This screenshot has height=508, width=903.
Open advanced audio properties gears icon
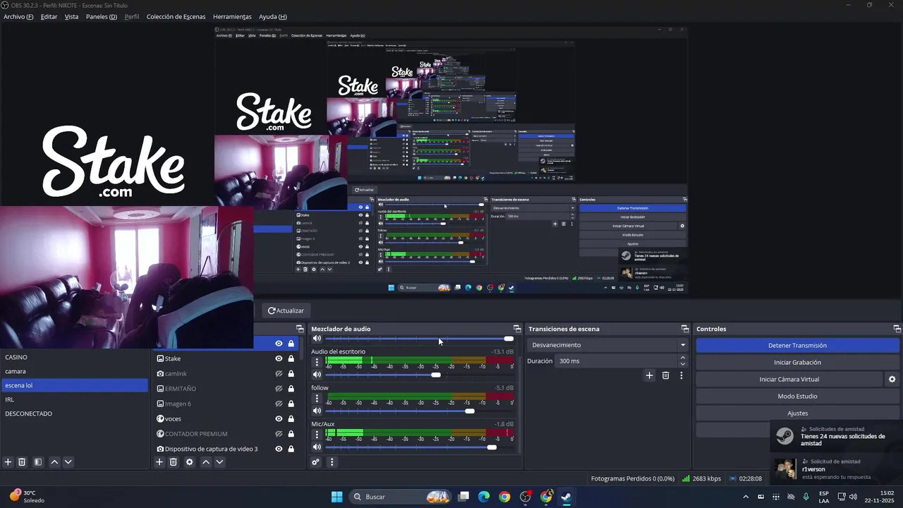tap(316, 462)
